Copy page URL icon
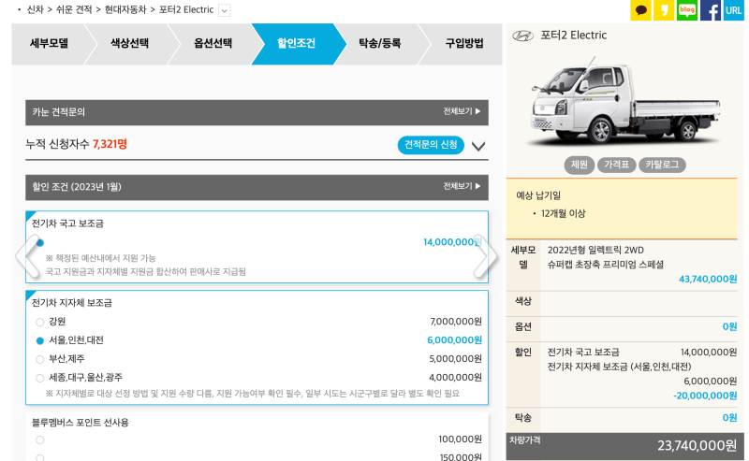Image resolution: width=749 pixels, height=461 pixels. tap(733, 10)
